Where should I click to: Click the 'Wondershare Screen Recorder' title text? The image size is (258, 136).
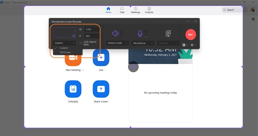coord(66,22)
